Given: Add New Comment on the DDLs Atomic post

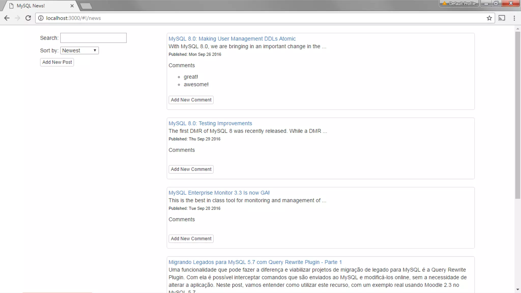Looking at the screenshot, I should point(191,100).
